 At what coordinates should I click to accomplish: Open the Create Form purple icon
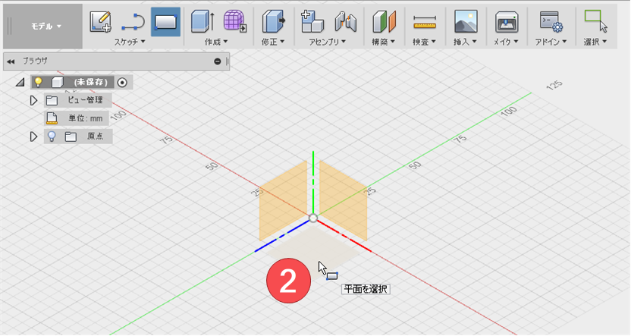click(x=235, y=22)
